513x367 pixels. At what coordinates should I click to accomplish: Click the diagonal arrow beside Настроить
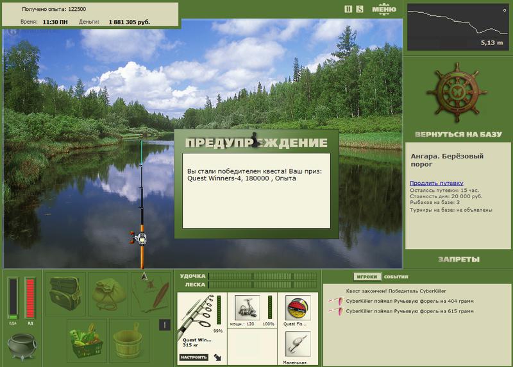click(217, 357)
